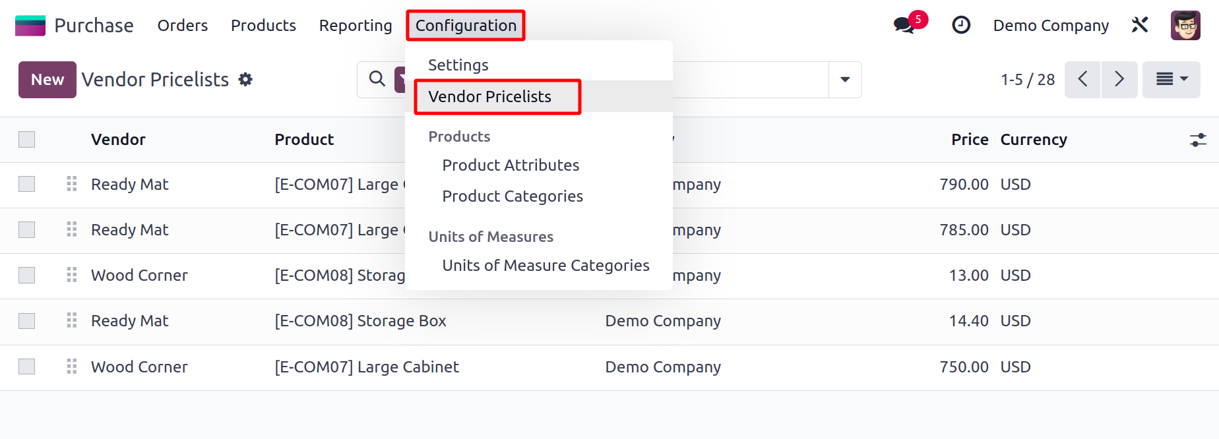This screenshot has height=439, width=1219.
Task: Select the first Ready Mat row checkbox
Action: click(x=27, y=184)
